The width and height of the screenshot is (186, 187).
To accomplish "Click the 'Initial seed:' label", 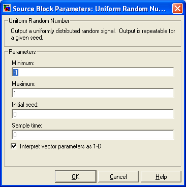I will click(25, 105).
